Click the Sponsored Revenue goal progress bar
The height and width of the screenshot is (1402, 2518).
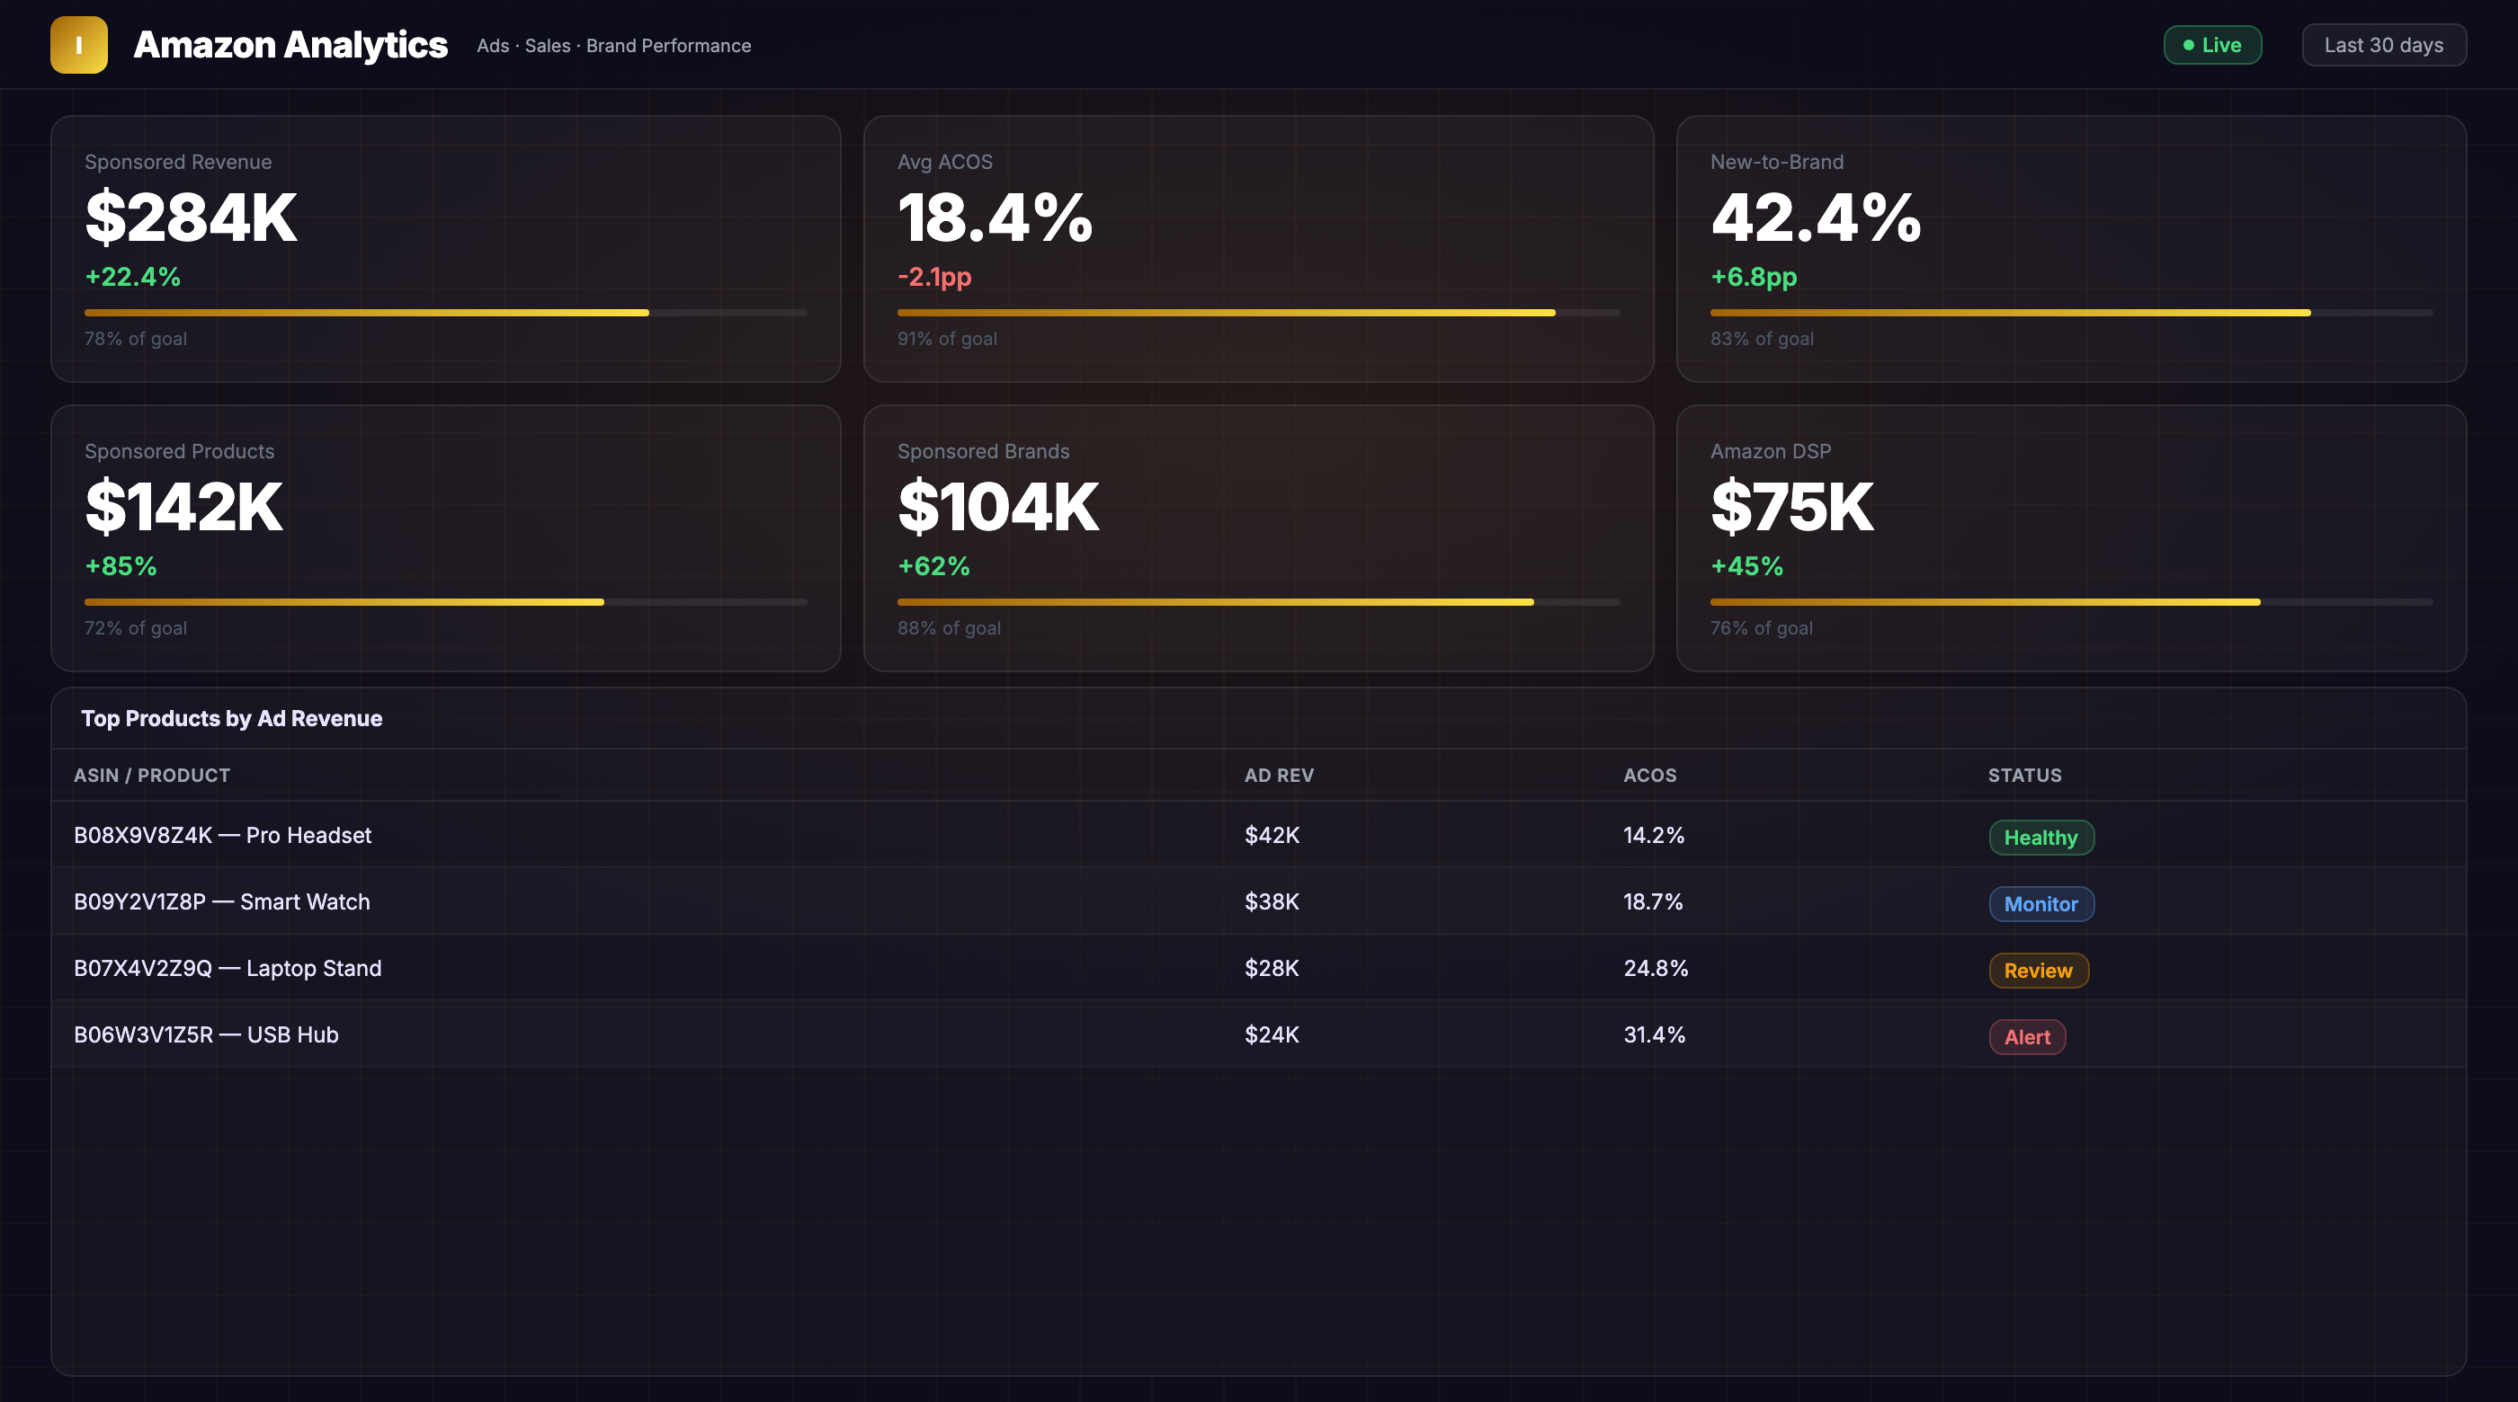coord(446,313)
